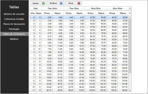The height and width of the screenshot is (94, 148).
Task: Click the Años column header
Action: (x=33, y=13)
